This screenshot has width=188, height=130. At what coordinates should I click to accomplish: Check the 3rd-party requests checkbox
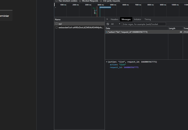(x=101, y=1)
